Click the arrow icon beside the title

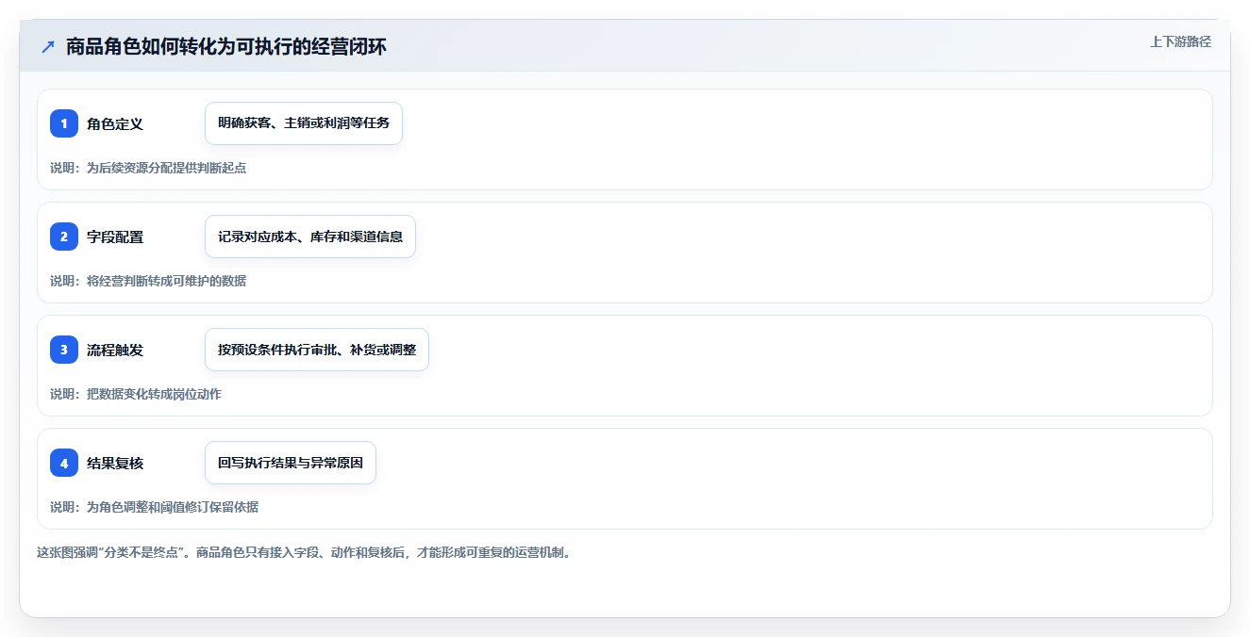tap(48, 46)
